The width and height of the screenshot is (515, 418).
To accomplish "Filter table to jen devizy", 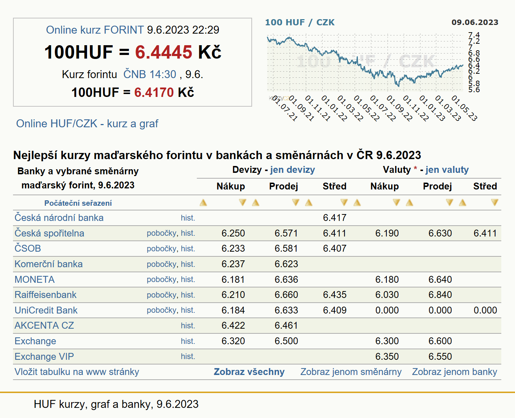I will (293, 170).
